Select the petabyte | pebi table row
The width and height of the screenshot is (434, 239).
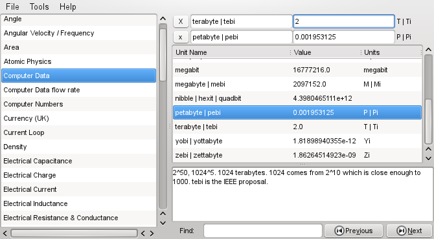coord(297,112)
